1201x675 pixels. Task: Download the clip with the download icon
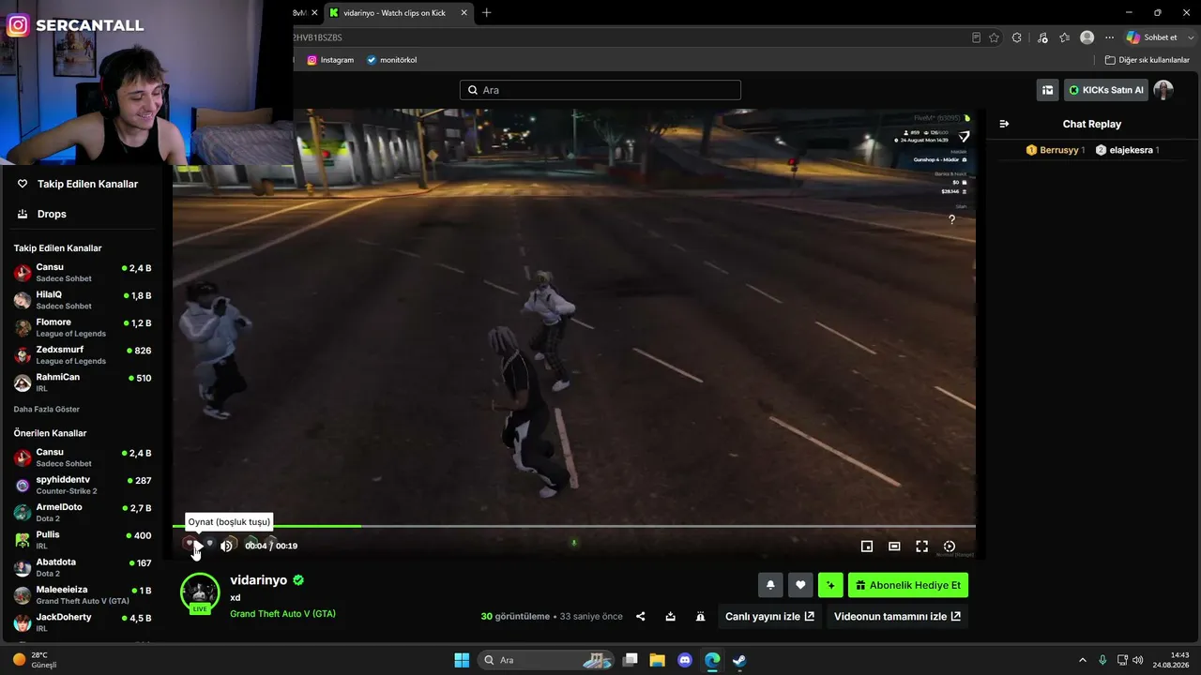[671, 616]
